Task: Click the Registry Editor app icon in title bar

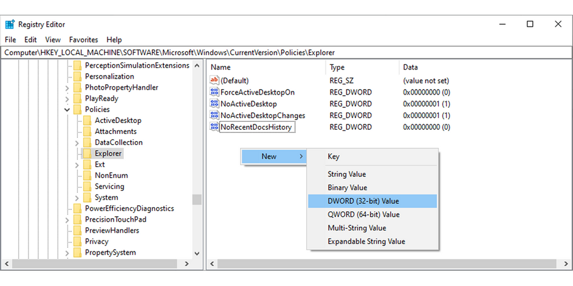Action: 10,24
